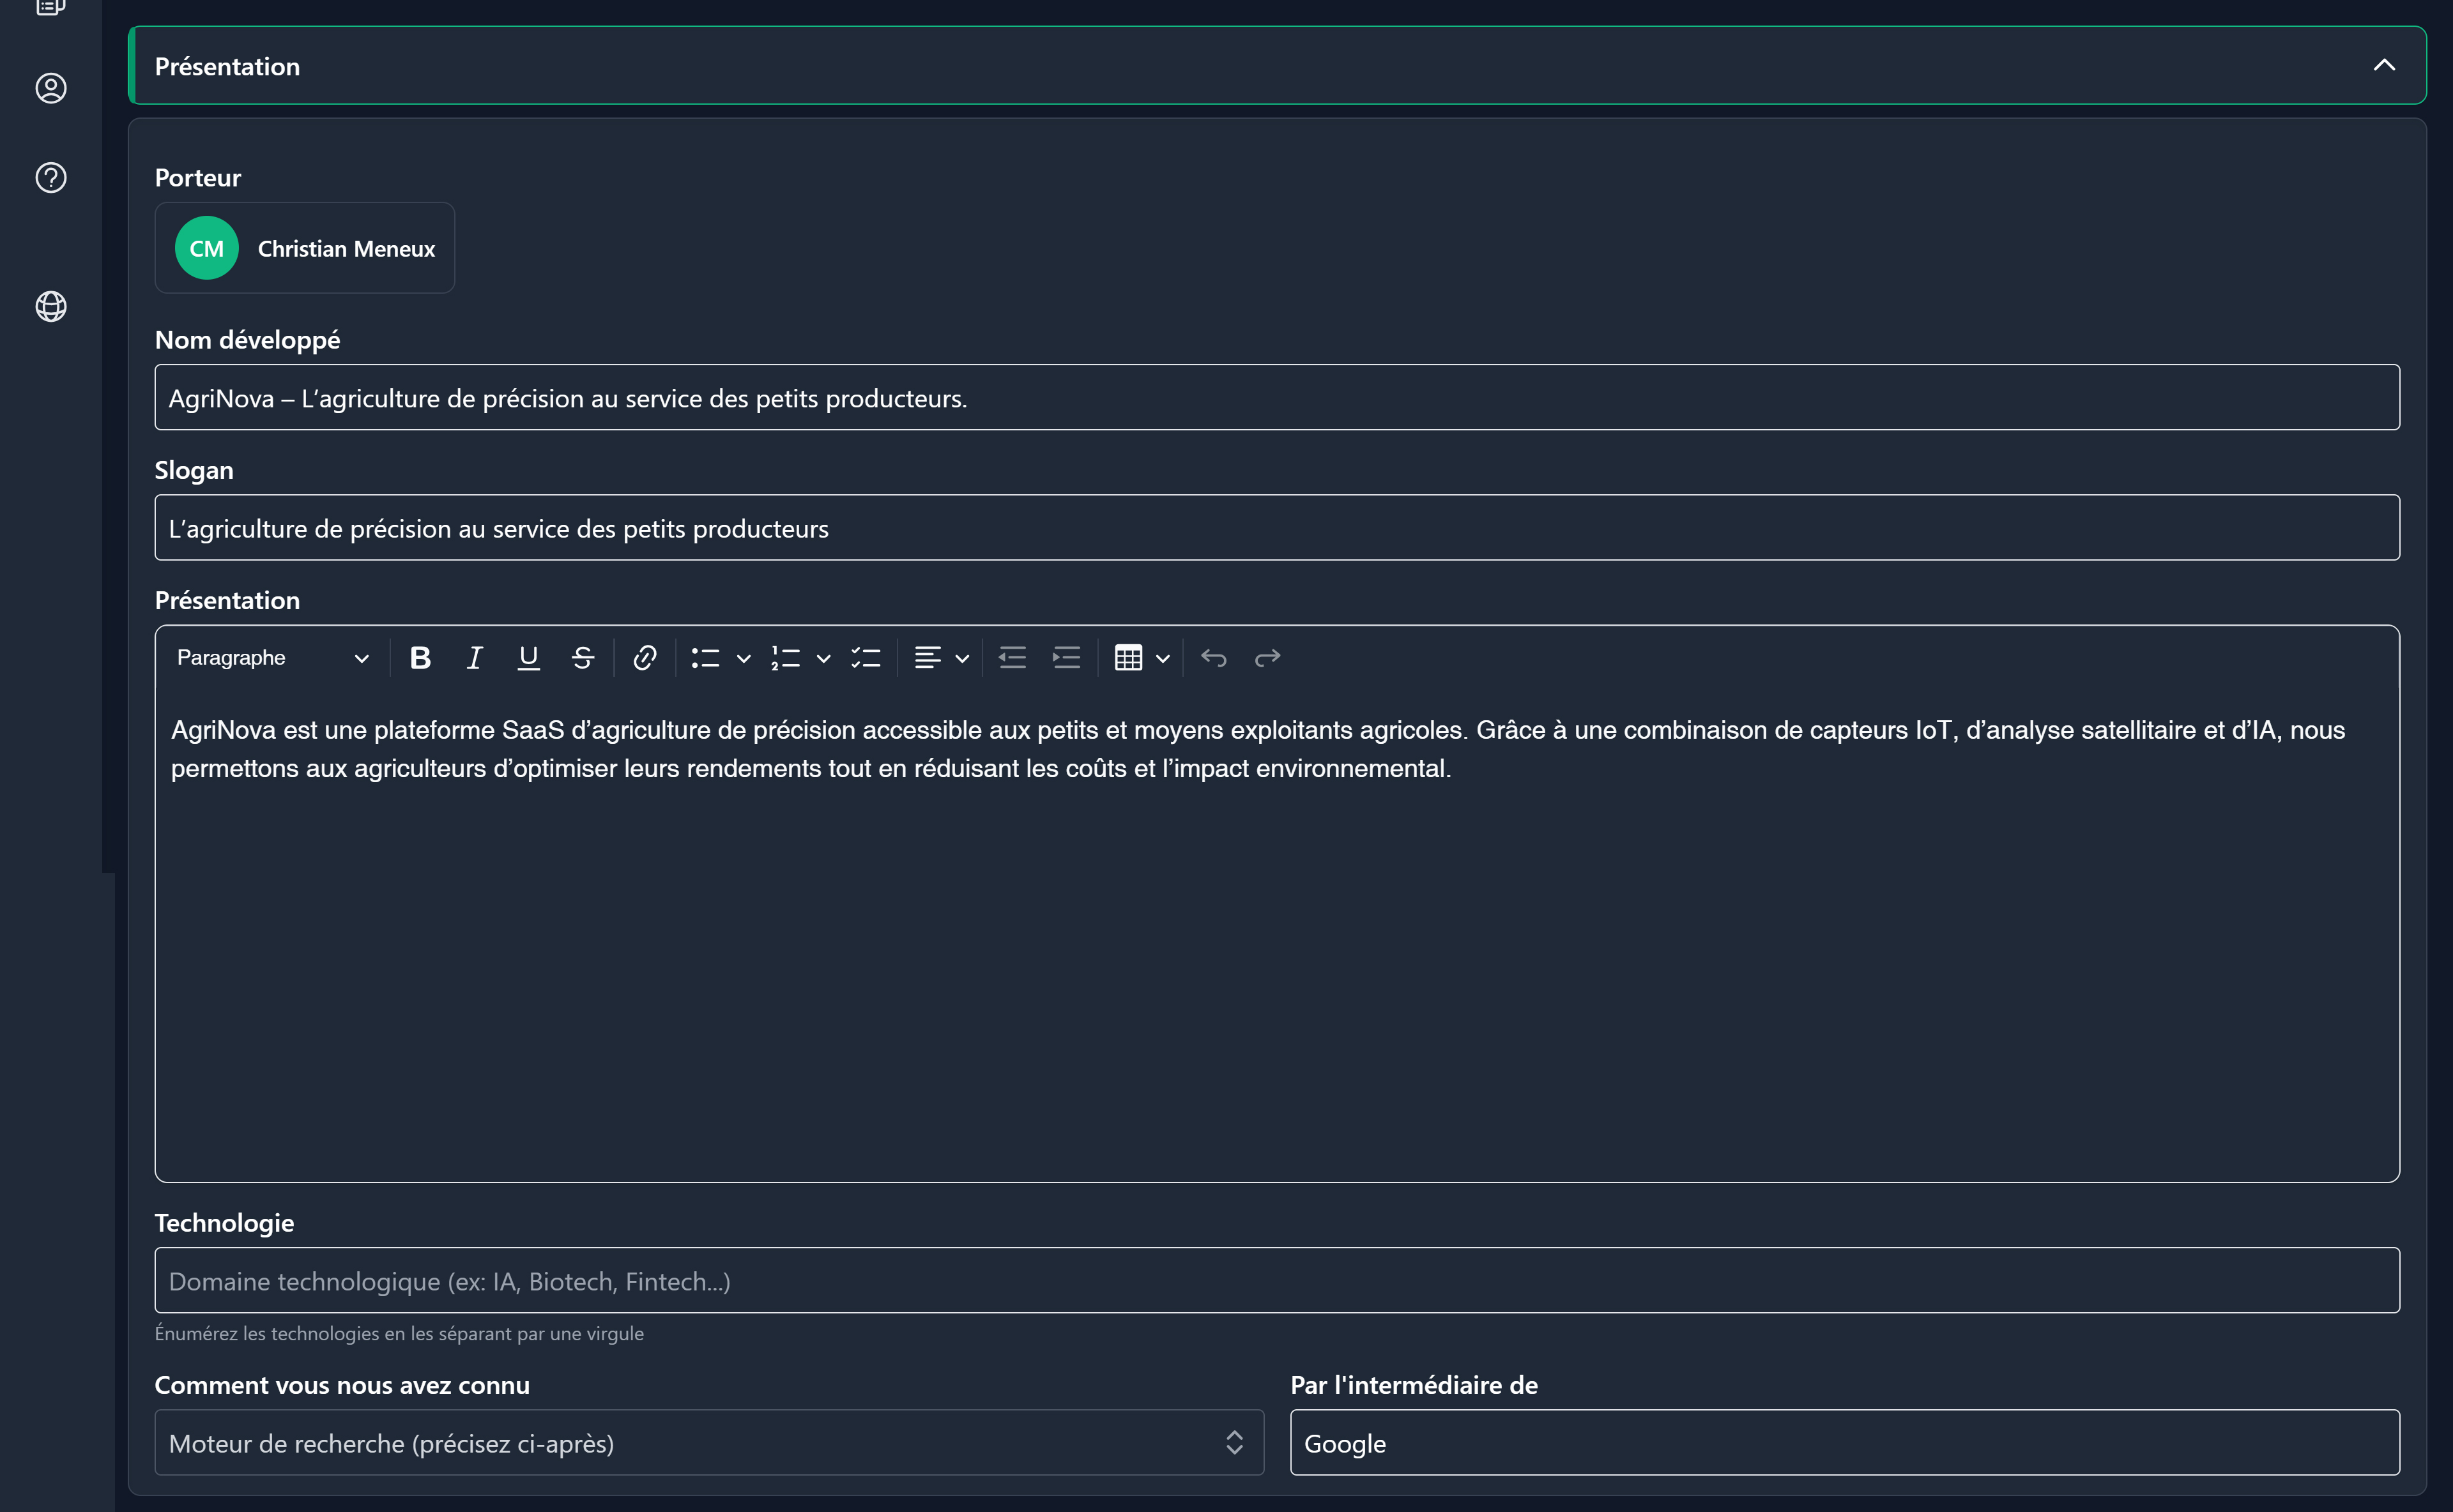Screen dimensions: 2453x1512
Task: Open the 'Comment vous nous avez connu' select
Action: [x=708, y=1443]
